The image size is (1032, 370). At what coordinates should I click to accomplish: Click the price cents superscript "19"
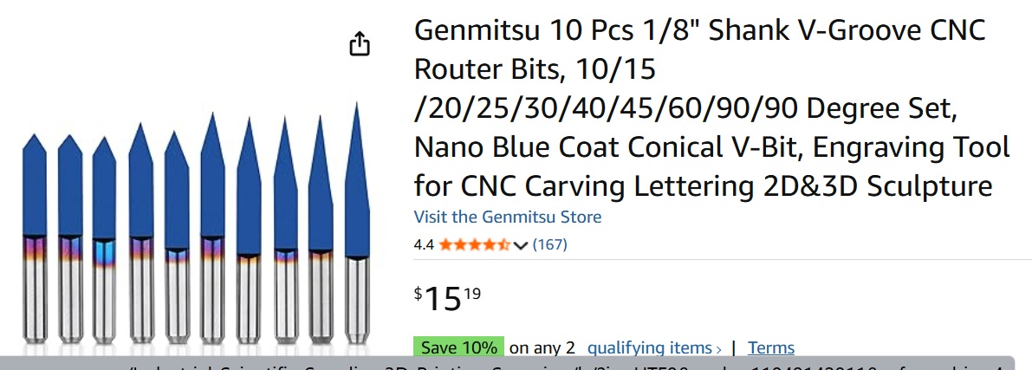point(471,292)
